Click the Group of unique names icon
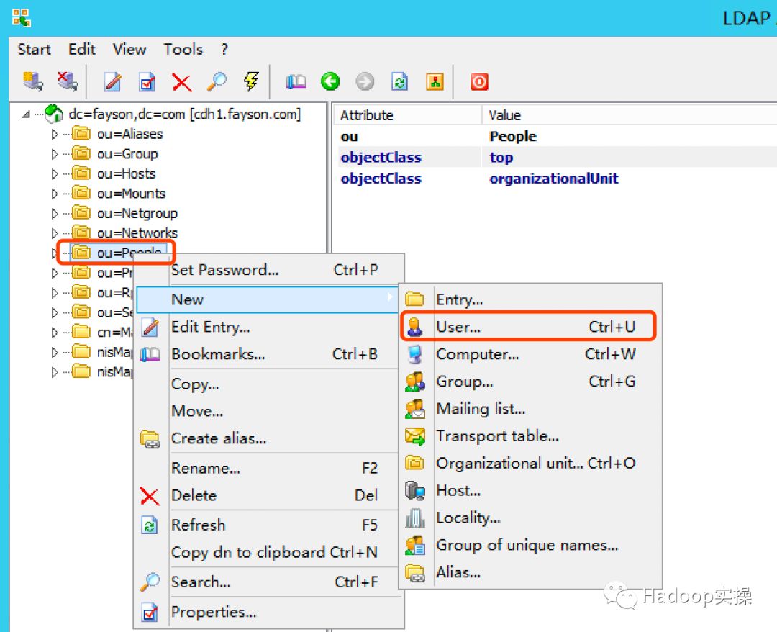The height and width of the screenshot is (632, 777). 415,545
